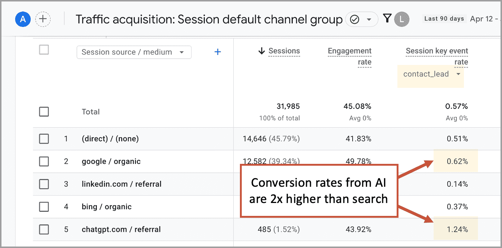Add a secondary dimension with the blue plus
Screen dimensions: 502x248
click(218, 52)
